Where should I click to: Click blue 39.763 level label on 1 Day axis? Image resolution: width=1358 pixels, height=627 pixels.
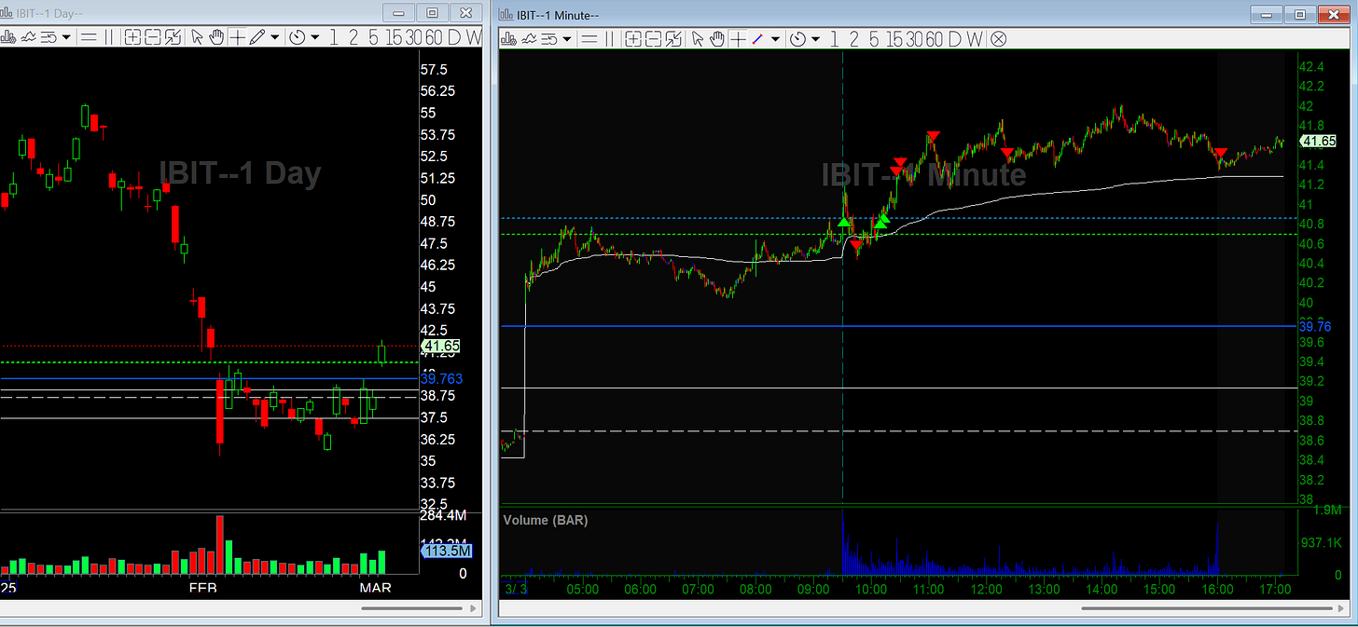[441, 379]
